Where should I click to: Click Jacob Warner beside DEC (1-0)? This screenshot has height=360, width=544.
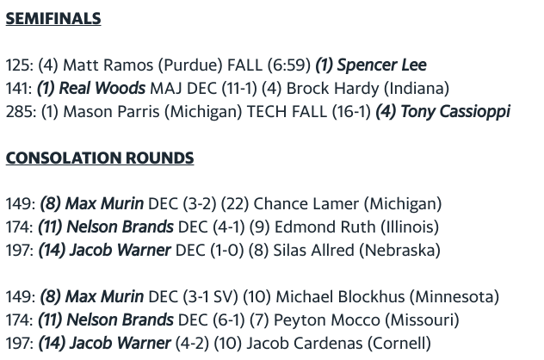click(x=120, y=251)
